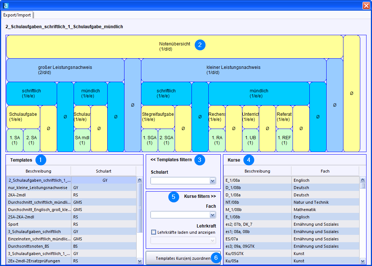
Task: Select course 'es3; 09a, 09GTK'
Action: click(291, 246)
